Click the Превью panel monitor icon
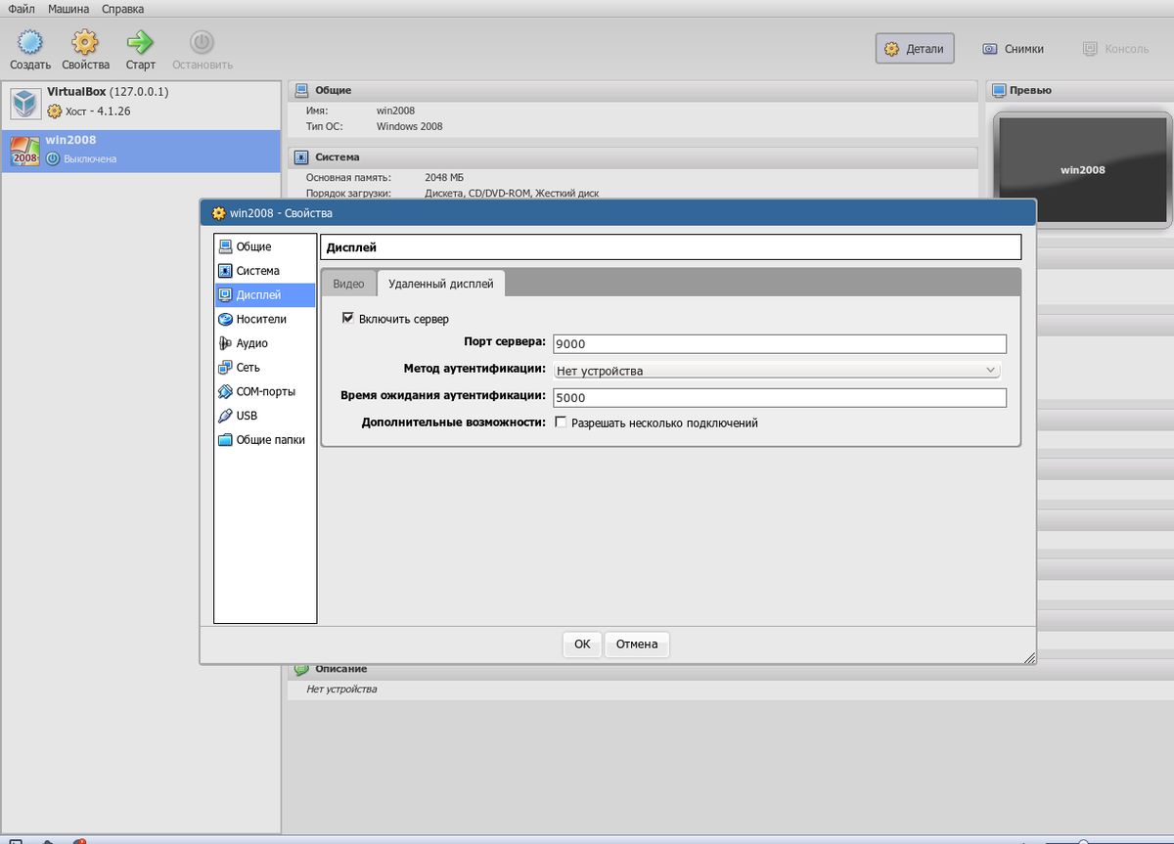The image size is (1174, 844). (x=999, y=90)
